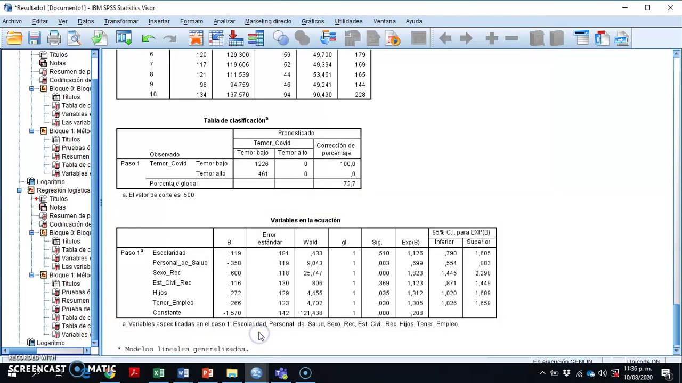Open Word from the taskbar
This screenshot has height=383, width=682.
pos(183,373)
